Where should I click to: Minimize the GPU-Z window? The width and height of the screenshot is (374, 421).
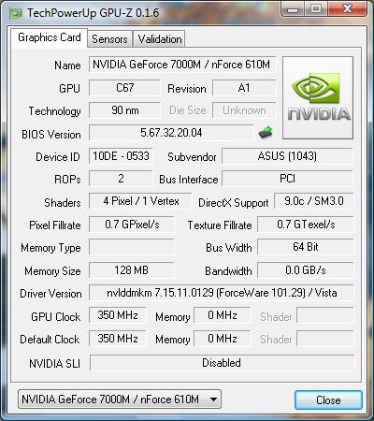tap(293, 9)
